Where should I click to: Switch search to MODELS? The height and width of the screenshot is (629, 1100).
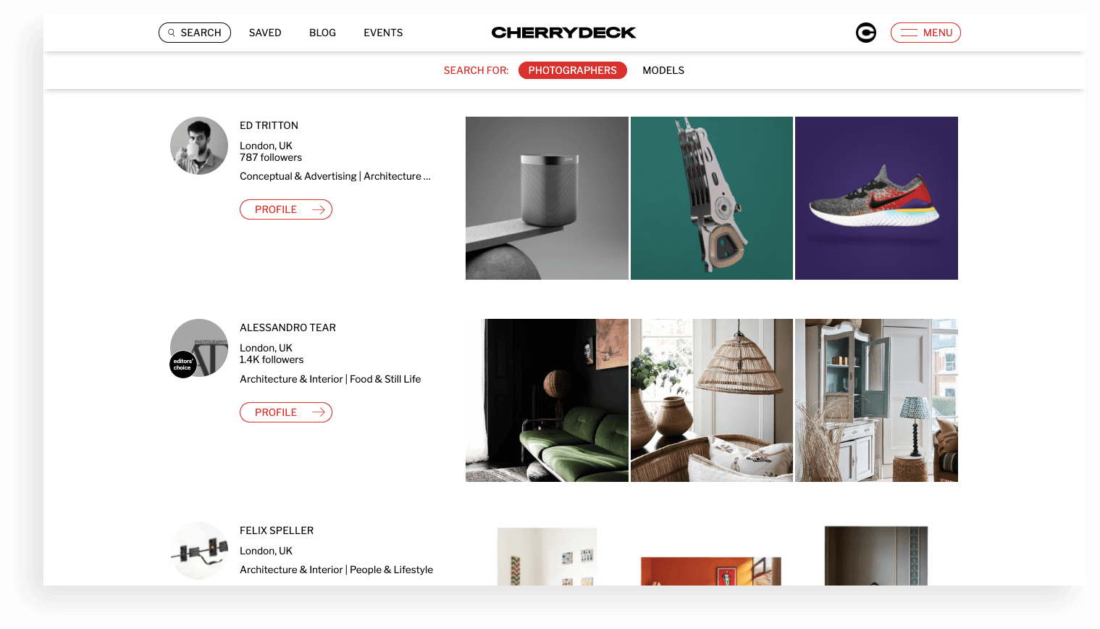(663, 70)
